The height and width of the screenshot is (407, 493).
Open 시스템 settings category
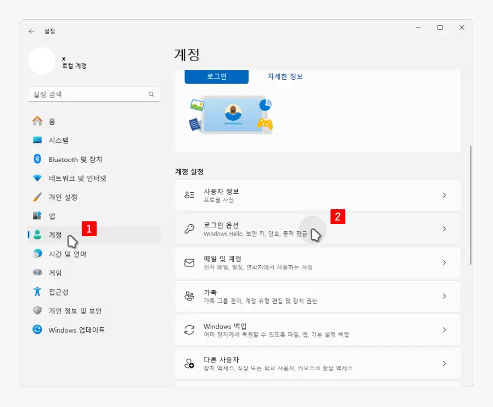point(94,140)
